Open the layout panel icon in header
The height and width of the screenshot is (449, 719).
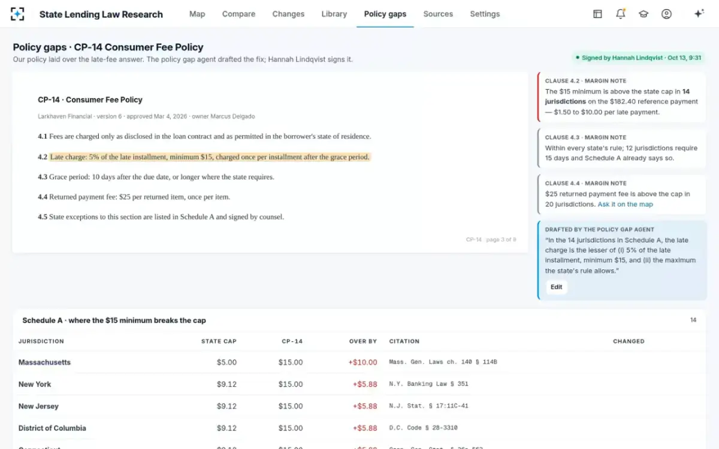(x=597, y=14)
